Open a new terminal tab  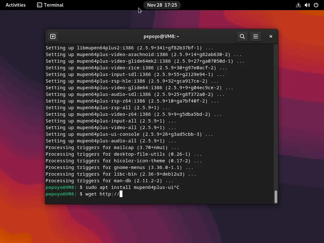pos(53,36)
